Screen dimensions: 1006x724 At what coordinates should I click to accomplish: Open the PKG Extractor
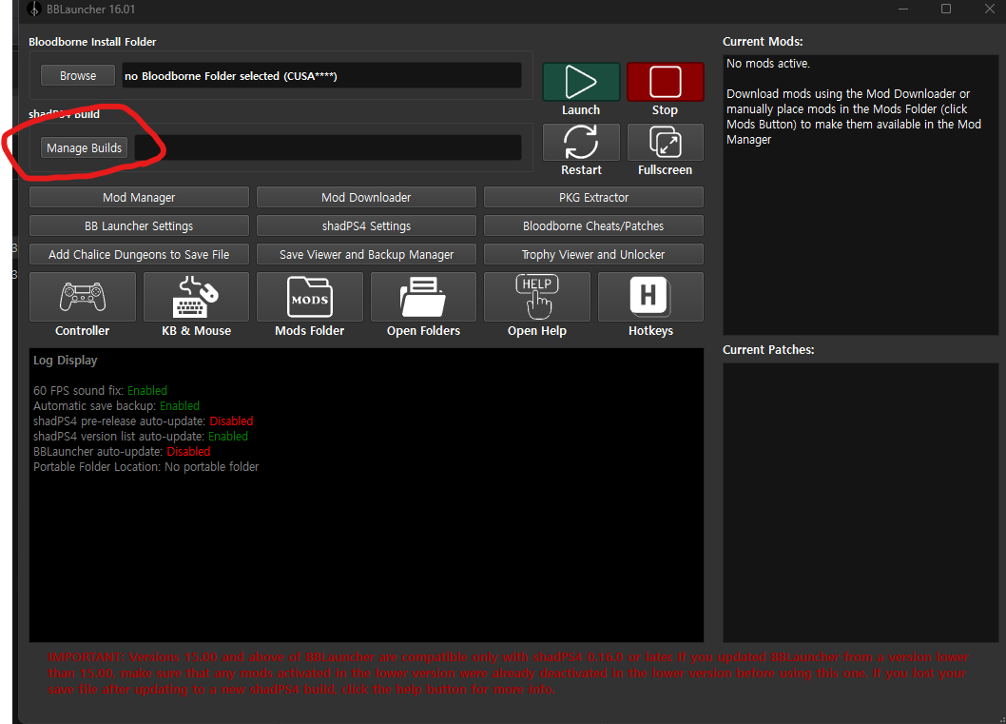point(593,197)
